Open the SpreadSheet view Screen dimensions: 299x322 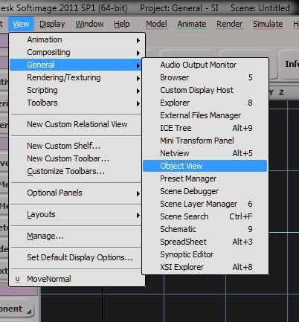pyautogui.click(x=205, y=242)
